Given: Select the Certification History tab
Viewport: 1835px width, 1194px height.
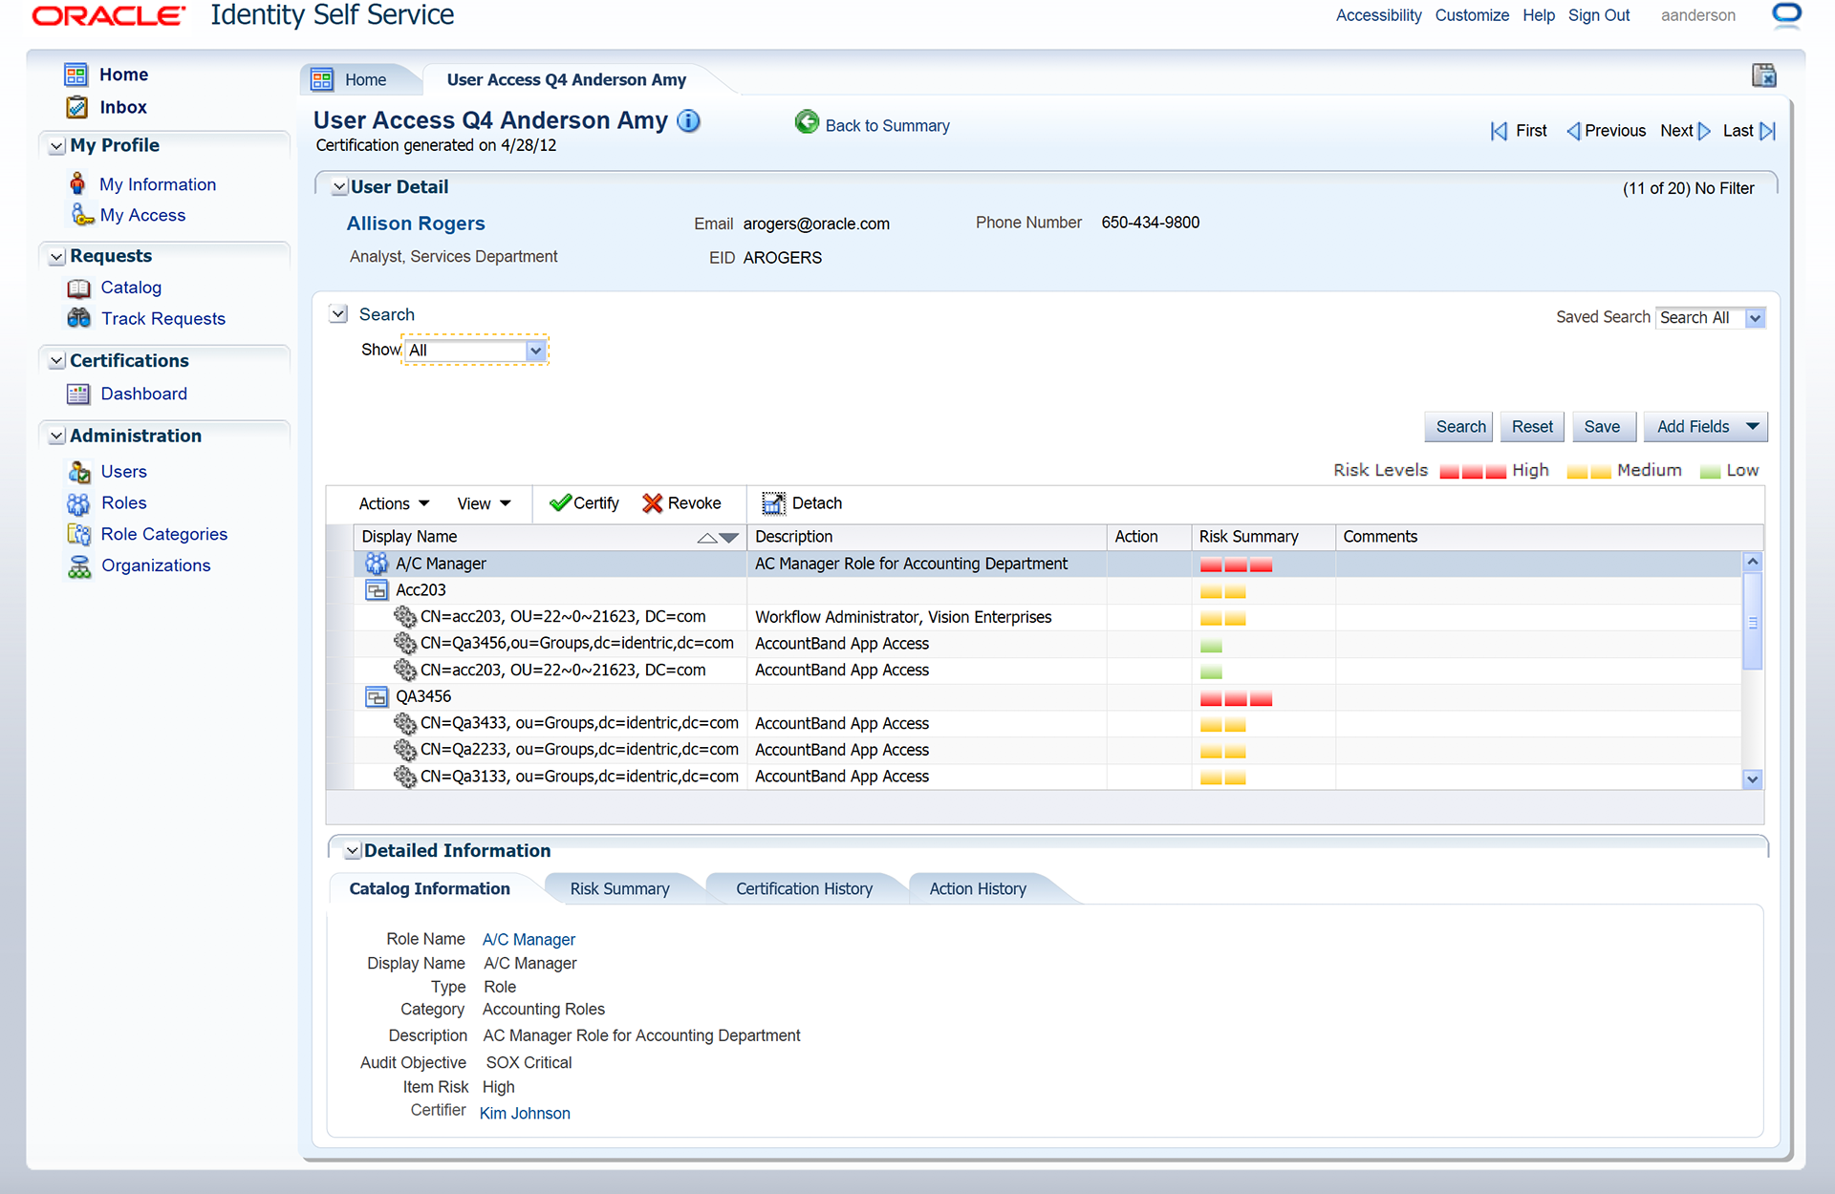Looking at the screenshot, I should click(x=804, y=888).
